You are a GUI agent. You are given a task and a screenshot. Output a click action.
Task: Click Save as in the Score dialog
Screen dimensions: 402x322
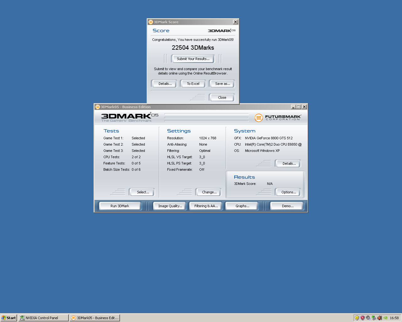click(222, 84)
